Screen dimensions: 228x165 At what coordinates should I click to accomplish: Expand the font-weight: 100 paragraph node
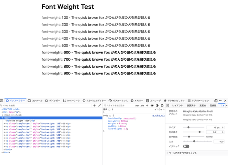tap(4, 123)
